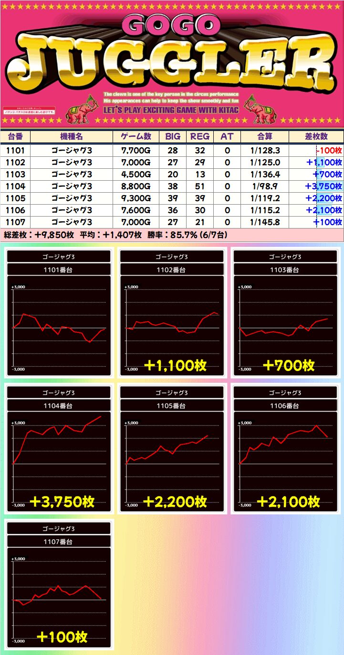Sort by the 台番 column header
Image resolution: width=344 pixels, height=655 pixels.
[15, 136]
